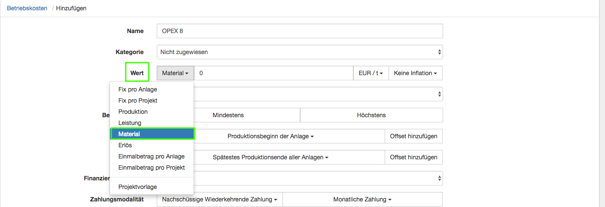Choose Einmalbetrag pro Projekt option

pyautogui.click(x=152, y=167)
